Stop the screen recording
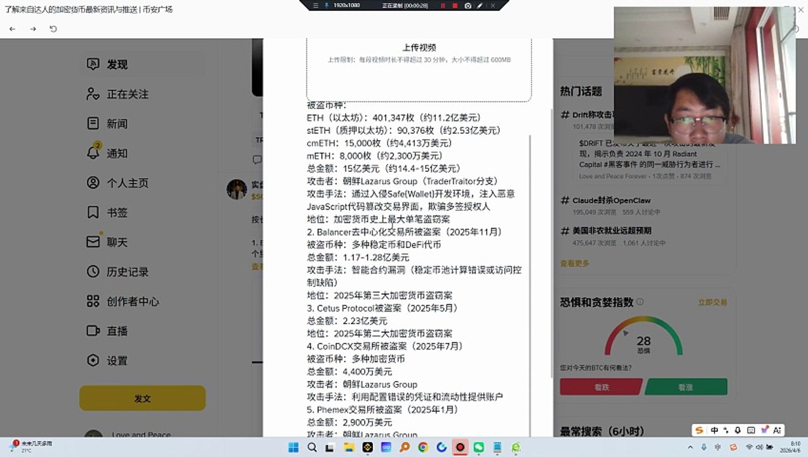Image resolution: width=808 pixels, height=457 pixels. click(x=455, y=5)
